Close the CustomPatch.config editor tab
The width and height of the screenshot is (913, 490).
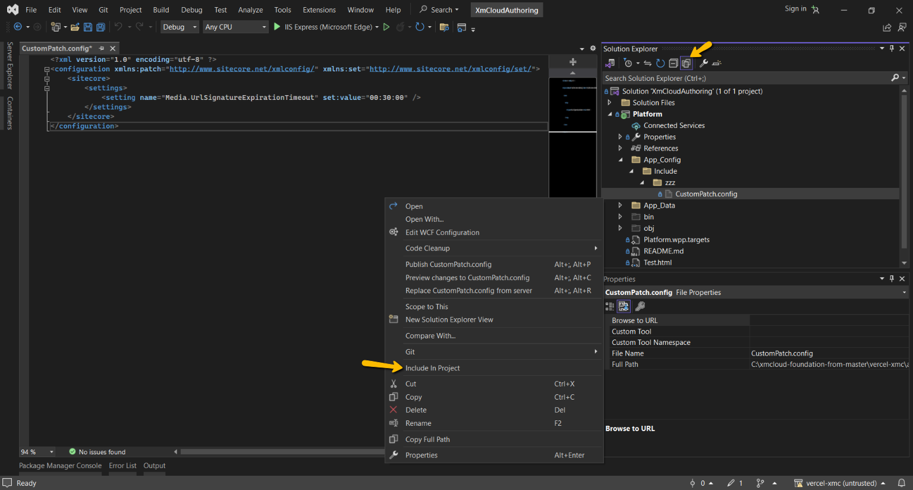point(112,48)
